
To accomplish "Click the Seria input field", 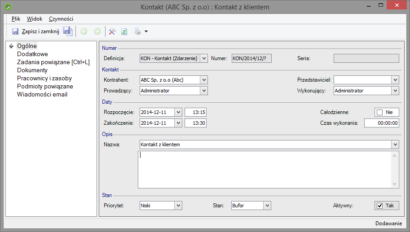I will (366, 58).
